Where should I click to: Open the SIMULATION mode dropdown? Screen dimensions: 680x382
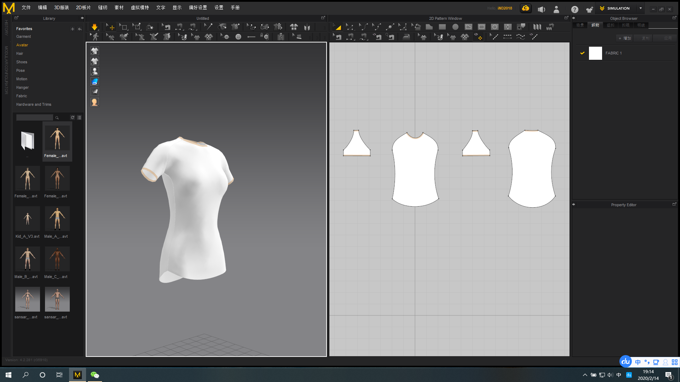640,8
